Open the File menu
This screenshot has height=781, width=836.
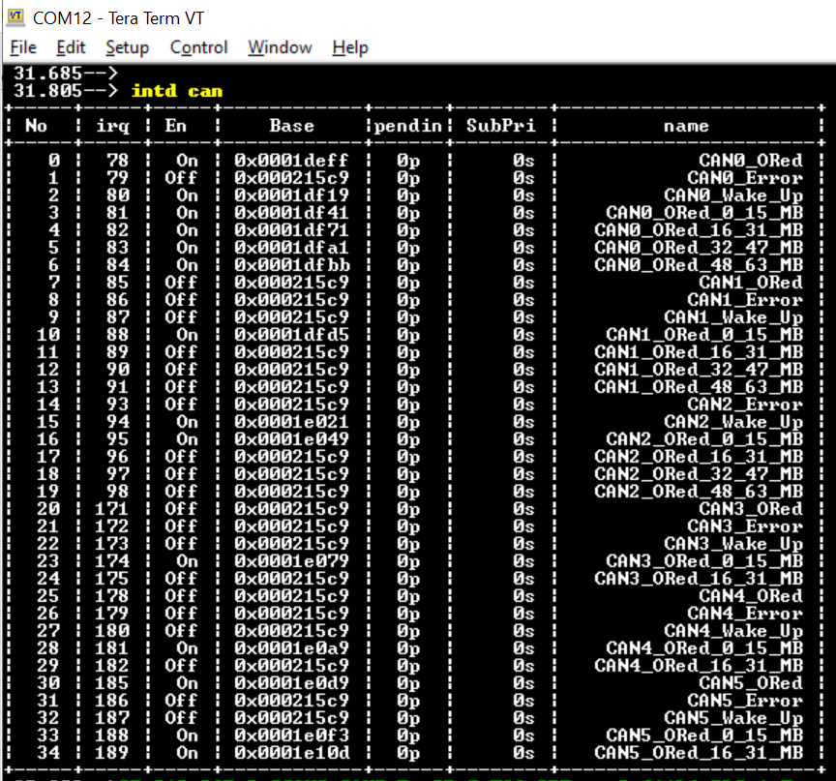[x=23, y=47]
